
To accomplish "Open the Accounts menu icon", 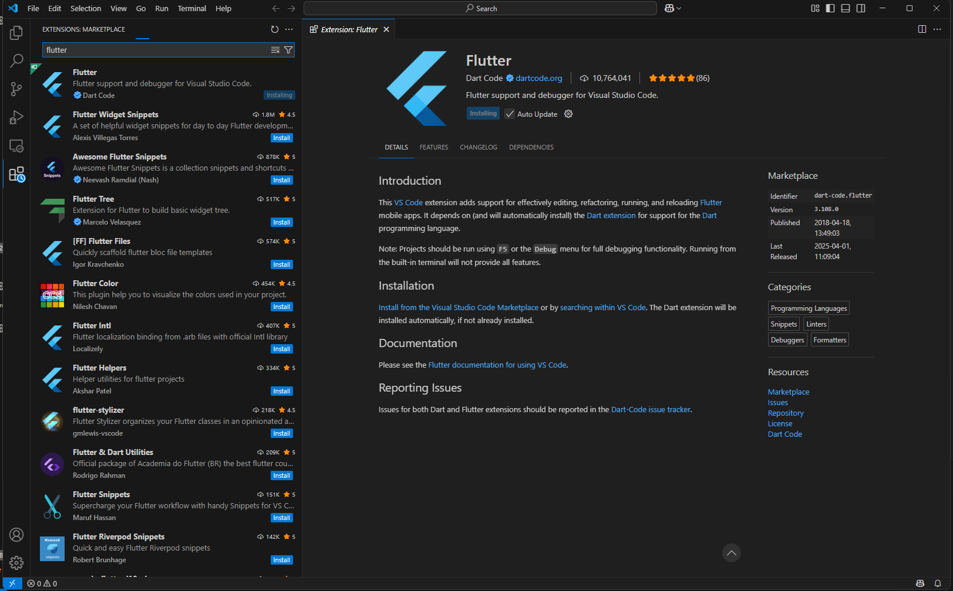I will (x=16, y=535).
